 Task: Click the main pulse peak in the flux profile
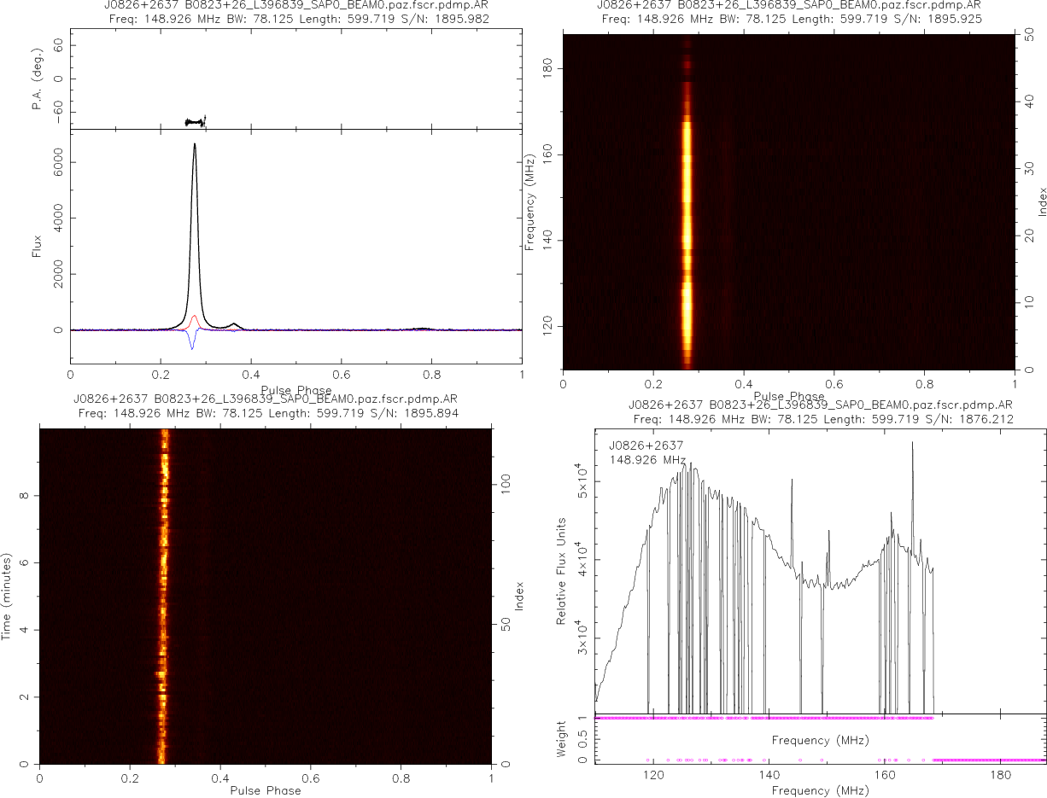195,147
